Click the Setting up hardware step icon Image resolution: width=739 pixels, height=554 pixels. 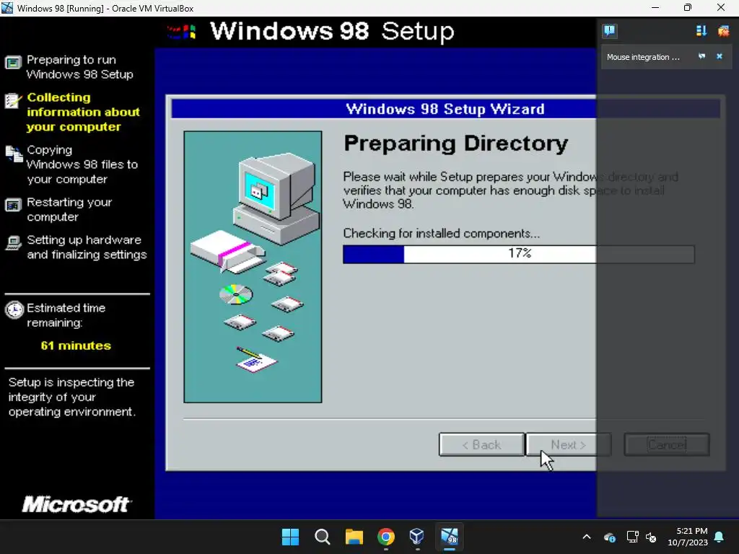coord(13,242)
